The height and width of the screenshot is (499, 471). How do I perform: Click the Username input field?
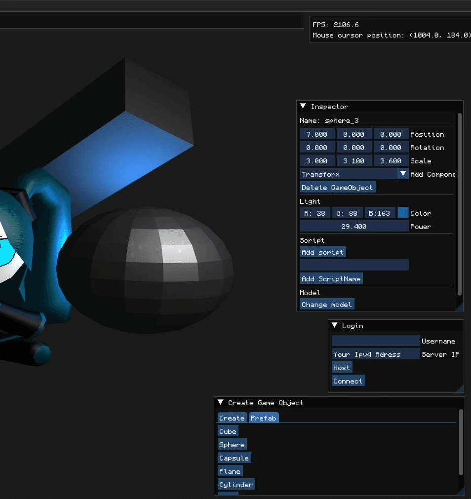point(376,341)
